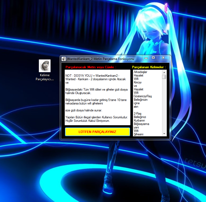Click the window title 'WantedKankam_2 Metin Parçalama Fonksiyonu'
Screen dimensions: 206x202
[x=101, y=59]
